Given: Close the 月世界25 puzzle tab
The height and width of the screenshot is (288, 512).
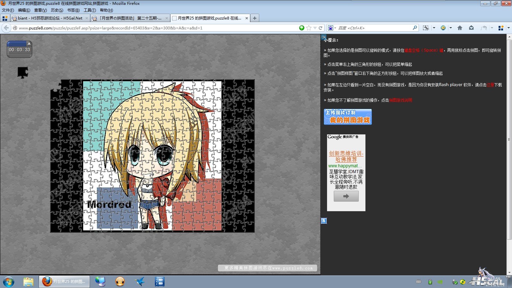Looking at the screenshot, I should (246, 18).
